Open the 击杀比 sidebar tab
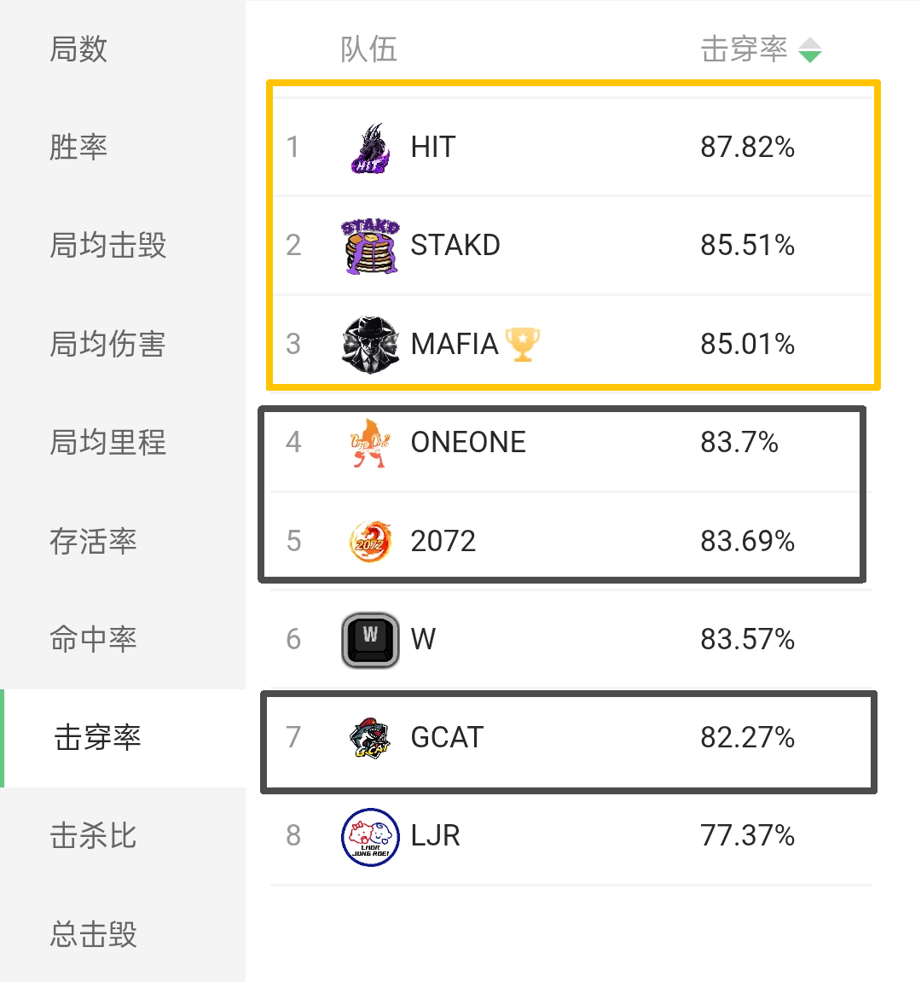This screenshot has height=982, width=921. (93, 836)
